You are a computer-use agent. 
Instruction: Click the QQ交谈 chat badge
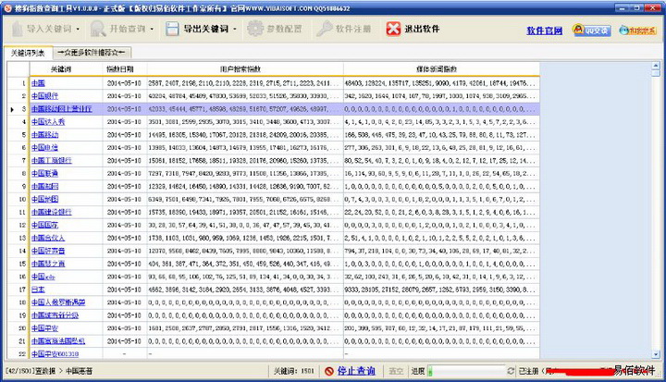tap(592, 31)
